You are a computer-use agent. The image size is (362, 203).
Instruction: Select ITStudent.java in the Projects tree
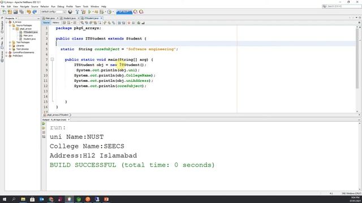(x=30, y=32)
